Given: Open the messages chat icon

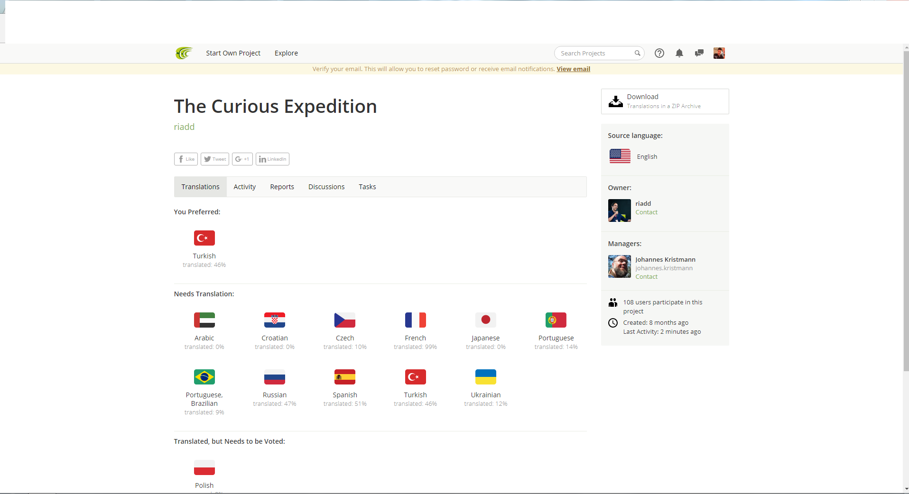Looking at the screenshot, I should pyautogui.click(x=699, y=53).
